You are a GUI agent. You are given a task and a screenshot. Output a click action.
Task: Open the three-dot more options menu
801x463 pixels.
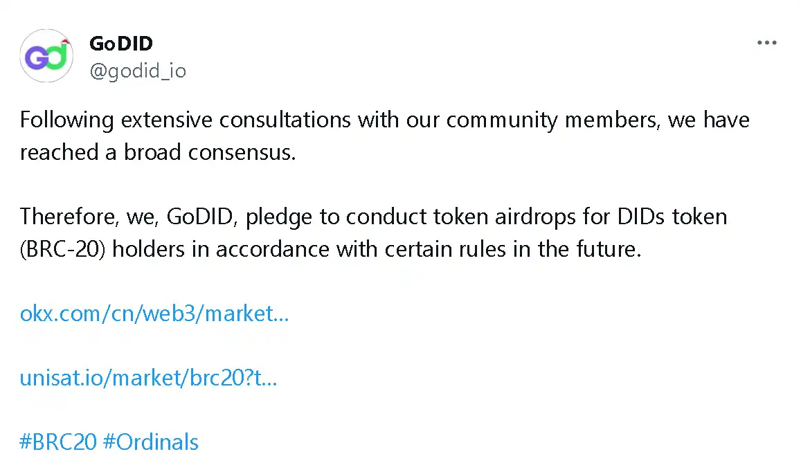click(767, 43)
